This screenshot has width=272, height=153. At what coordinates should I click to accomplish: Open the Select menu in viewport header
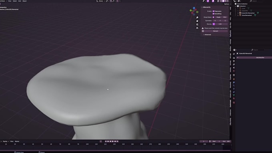[15, 1]
